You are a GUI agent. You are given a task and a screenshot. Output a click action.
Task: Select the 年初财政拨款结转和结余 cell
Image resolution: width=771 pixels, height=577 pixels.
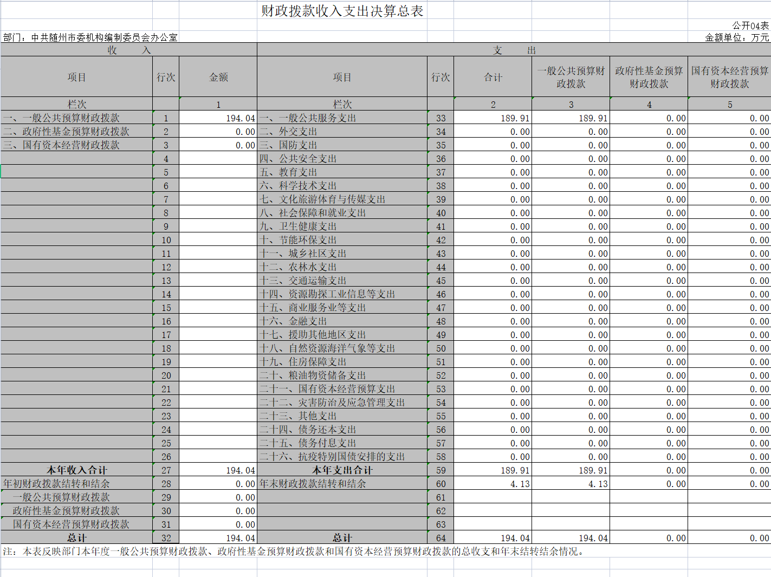(x=56, y=484)
